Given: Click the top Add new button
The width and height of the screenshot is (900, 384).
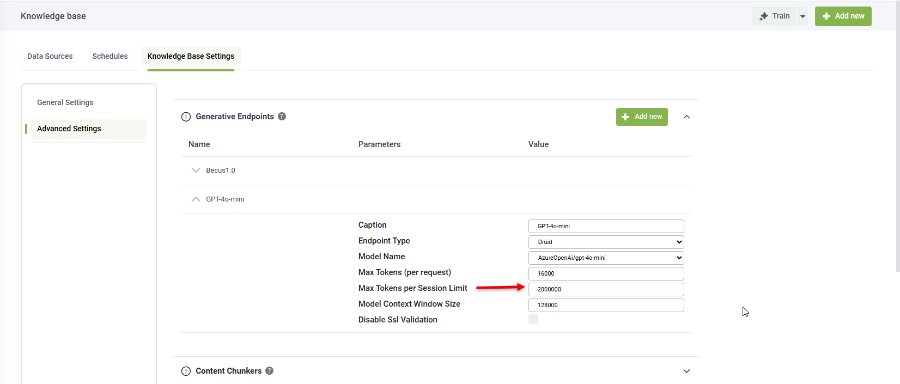Looking at the screenshot, I should [x=843, y=16].
